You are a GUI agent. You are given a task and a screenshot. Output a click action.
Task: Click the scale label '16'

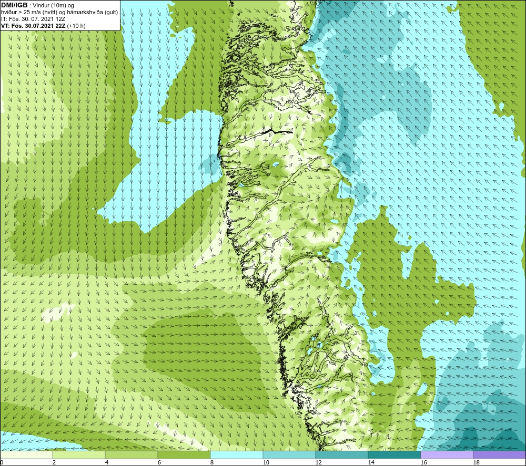423,462
